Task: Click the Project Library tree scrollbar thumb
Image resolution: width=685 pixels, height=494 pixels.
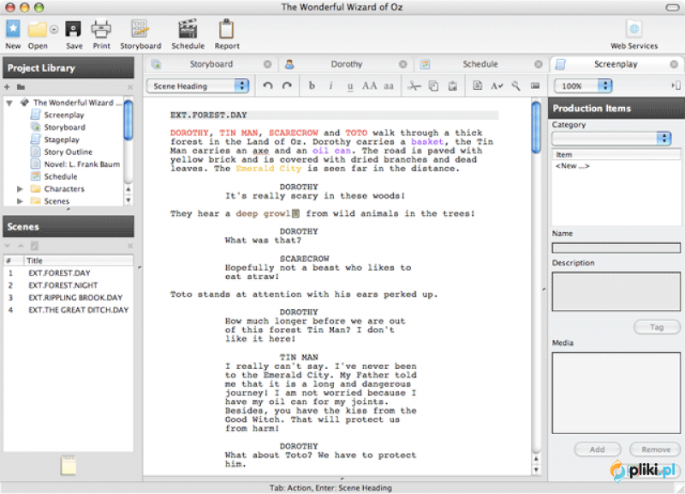Action: (128, 121)
